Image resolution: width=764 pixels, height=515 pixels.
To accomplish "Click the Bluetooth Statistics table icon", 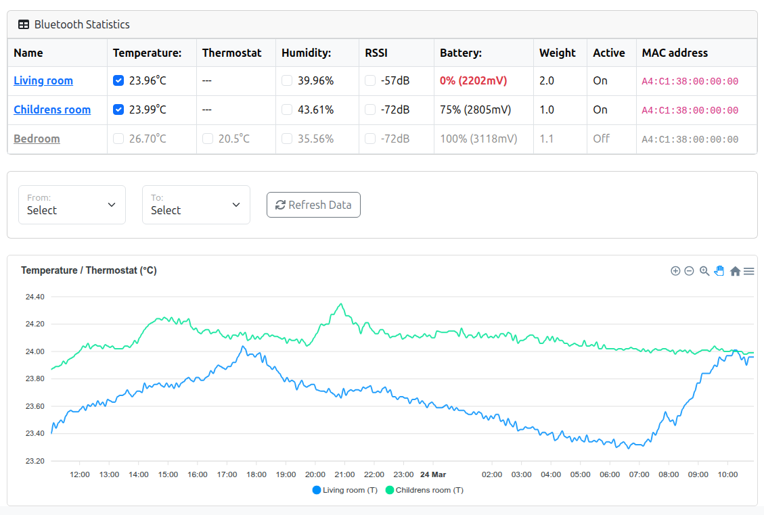I will click(24, 24).
